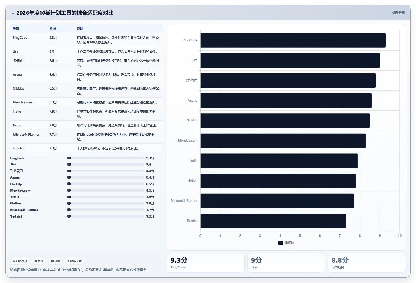
Task: Click the 8.8分 飞书项目 data card
Action: point(367,263)
